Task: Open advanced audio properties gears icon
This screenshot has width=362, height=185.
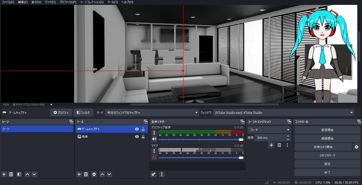Action: (153, 174)
